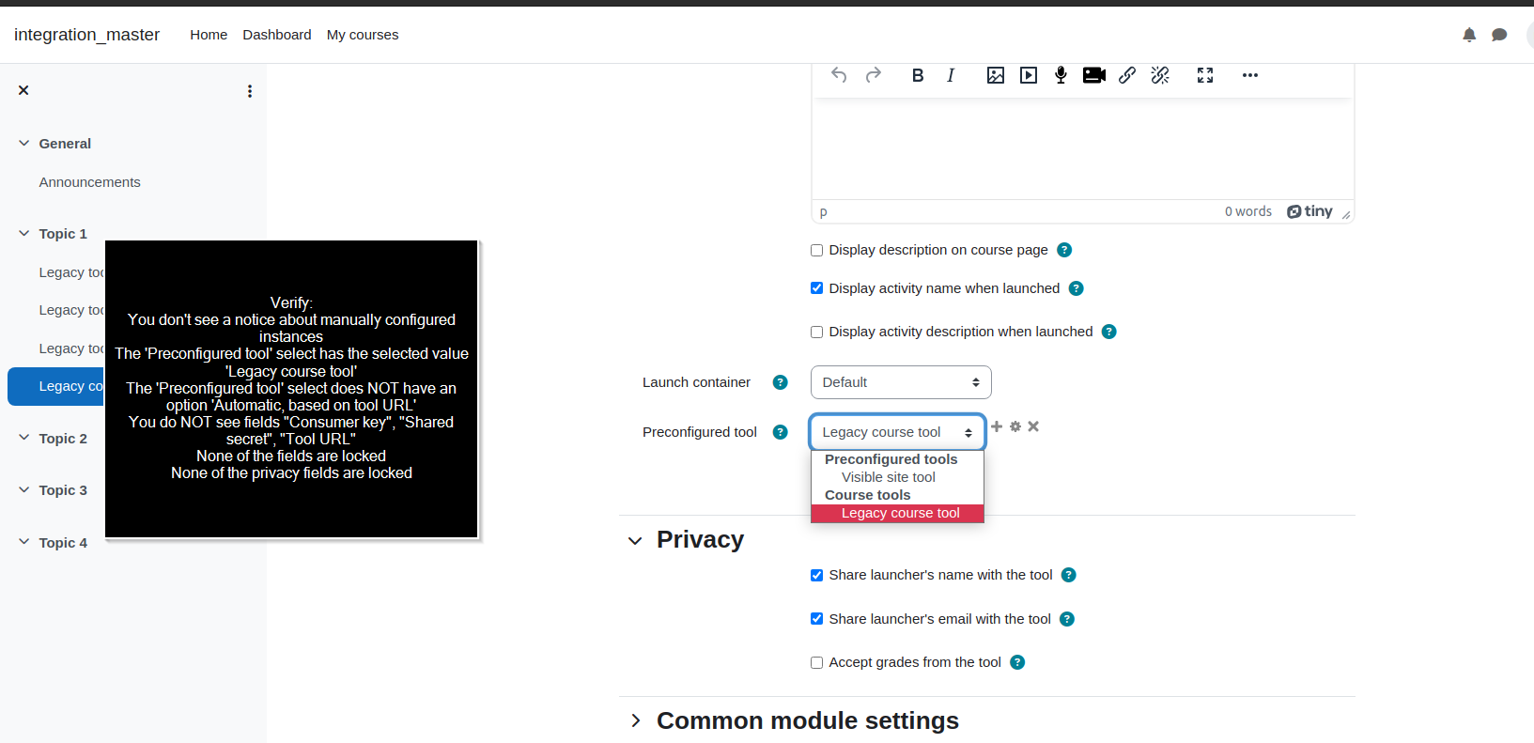The image size is (1534, 743).
Task: Toggle italic formatting in editor
Action: coord(951,75)
